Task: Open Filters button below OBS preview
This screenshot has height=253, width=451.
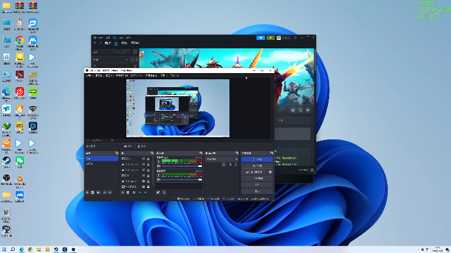Action: click(x=142, y=146)
